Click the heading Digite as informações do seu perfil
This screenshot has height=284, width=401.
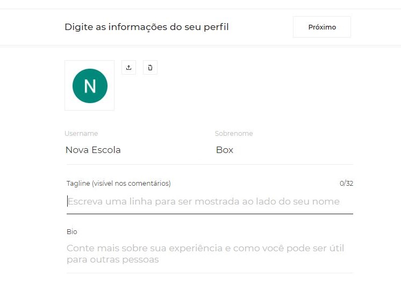tap(147, 27)
